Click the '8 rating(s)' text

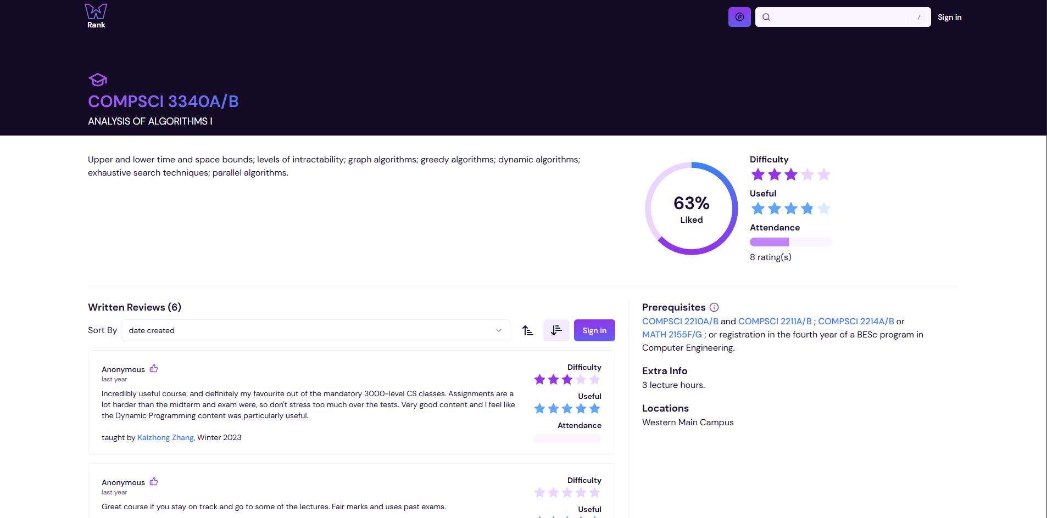[x=770, y=257]
